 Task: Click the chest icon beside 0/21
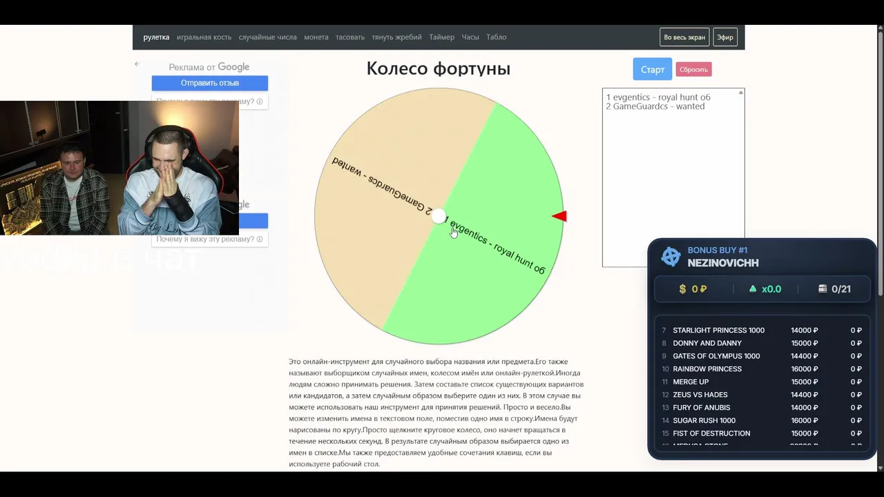click(x=823, y=289)
